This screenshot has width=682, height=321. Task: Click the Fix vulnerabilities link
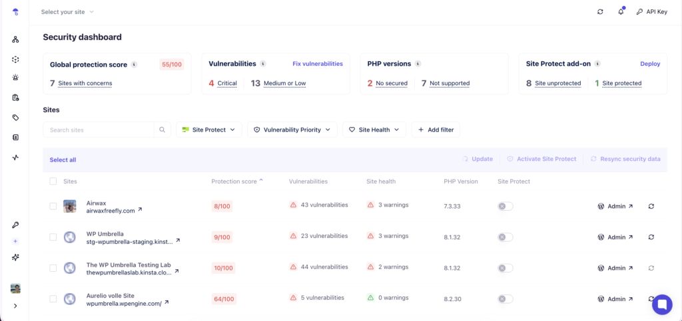point(318,64)
